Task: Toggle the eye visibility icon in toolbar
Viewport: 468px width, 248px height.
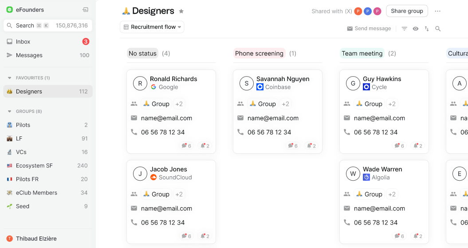Action: (416, 29)
